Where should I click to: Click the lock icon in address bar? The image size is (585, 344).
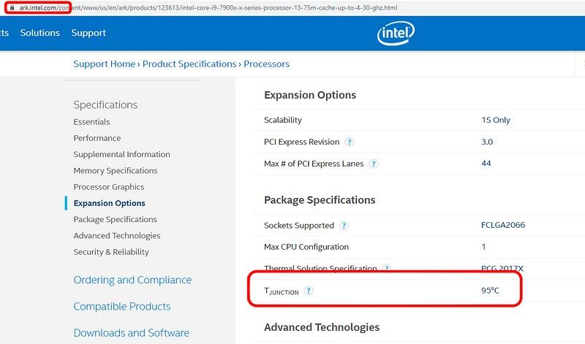12,7
